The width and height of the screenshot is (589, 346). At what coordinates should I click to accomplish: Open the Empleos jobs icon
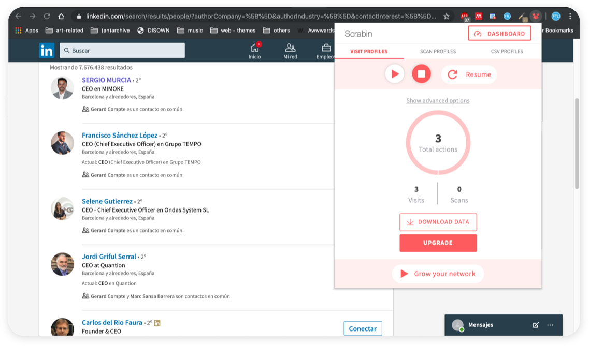(x=325, y=51)
